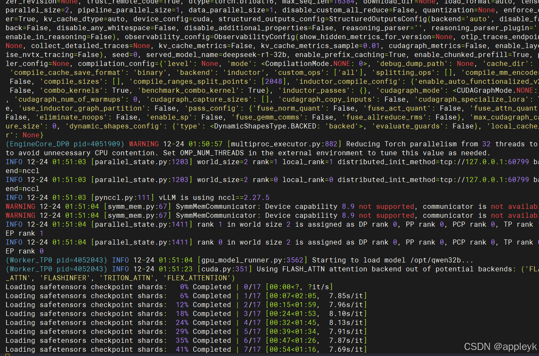Click 'rank 1 in world size 2' text
The height and width of the screenshot is (356, 539).
click(x=244, y=224)
